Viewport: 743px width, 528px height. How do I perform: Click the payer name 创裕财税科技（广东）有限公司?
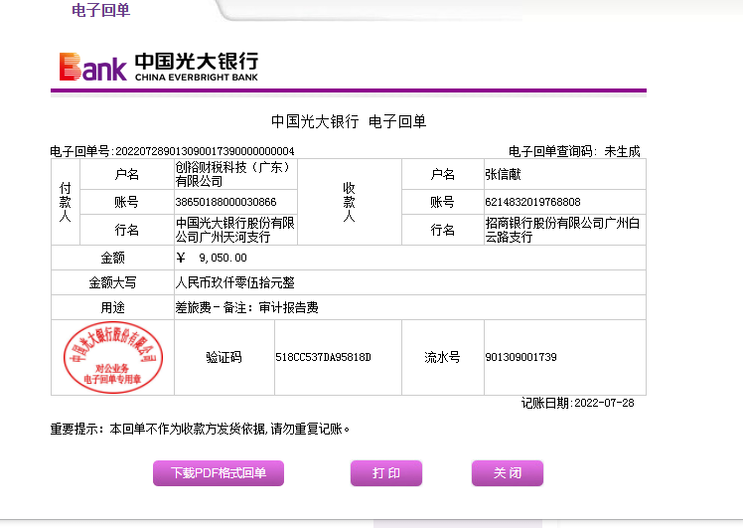(x=232, y=174)
